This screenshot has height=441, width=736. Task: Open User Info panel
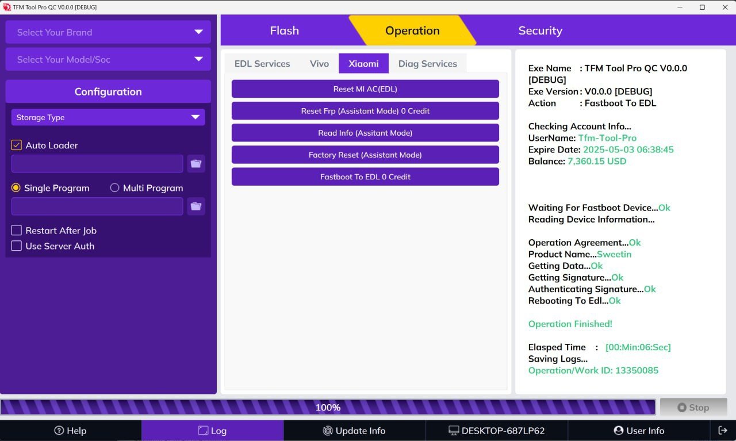639,431
